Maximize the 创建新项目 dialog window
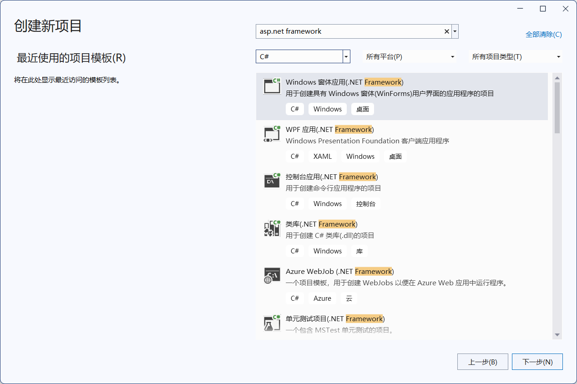This screenshot has width=577, height=384. click(542, 9)
